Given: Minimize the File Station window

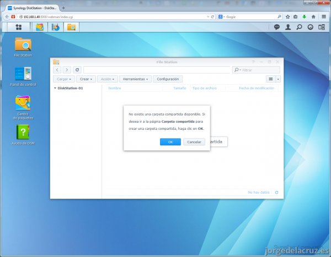Looking at the screenshot, I should [261, 62].
